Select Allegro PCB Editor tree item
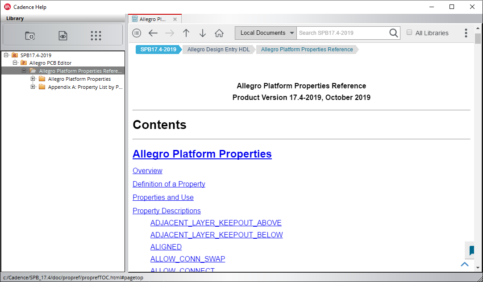The height and width of the screenshot is (282, 483). pyautogui.click(x=50, y=63)
